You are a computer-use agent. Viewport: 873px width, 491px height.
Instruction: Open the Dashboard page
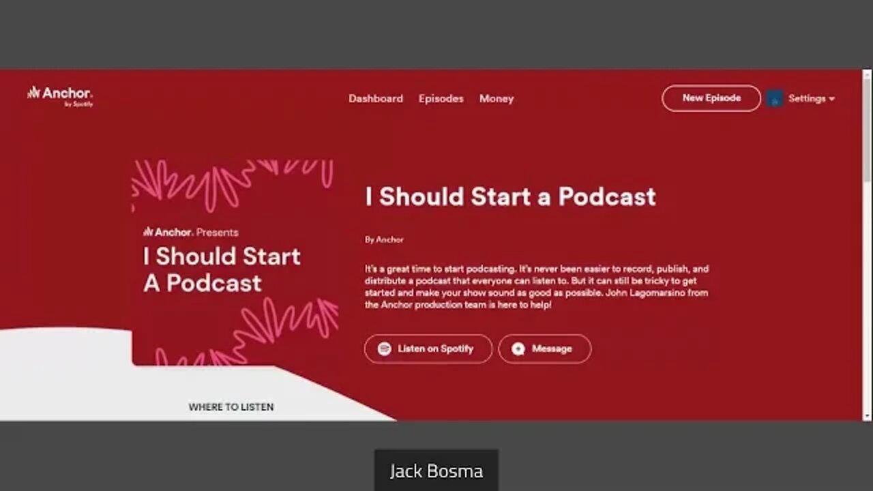(x=376, y=98)
